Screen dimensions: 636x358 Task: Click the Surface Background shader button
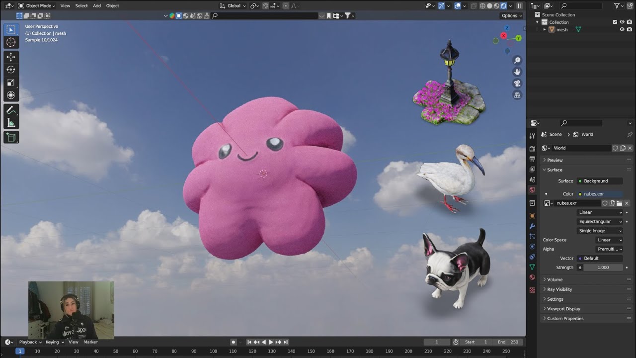click(600, 181)
